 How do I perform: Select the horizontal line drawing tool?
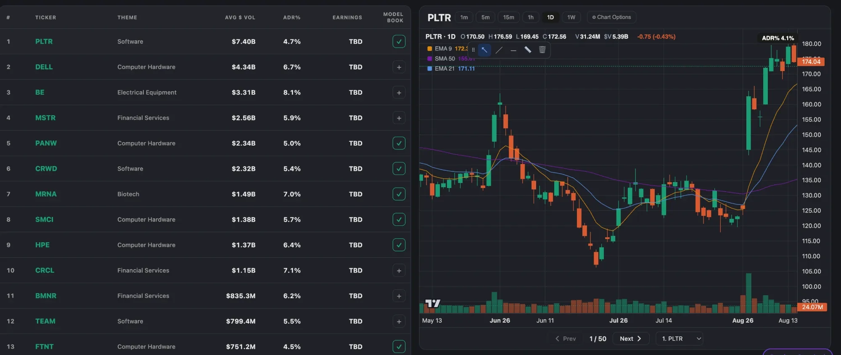point(513,50)
